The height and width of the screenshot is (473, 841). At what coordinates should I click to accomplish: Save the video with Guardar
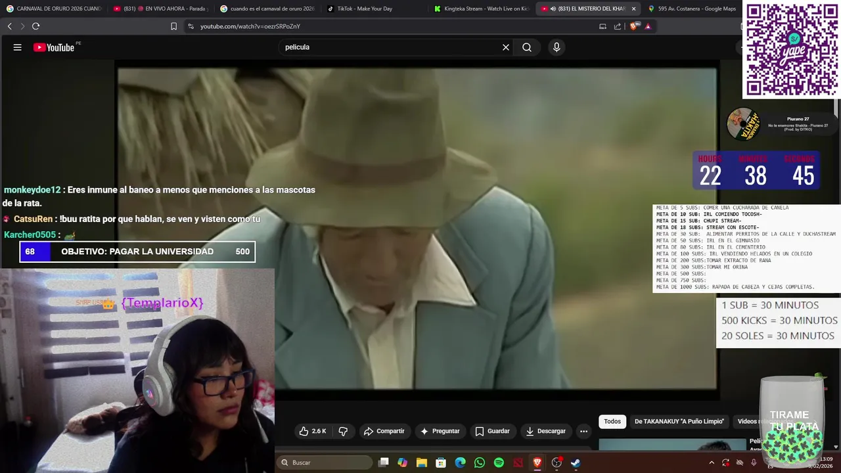tap(492, 431)
